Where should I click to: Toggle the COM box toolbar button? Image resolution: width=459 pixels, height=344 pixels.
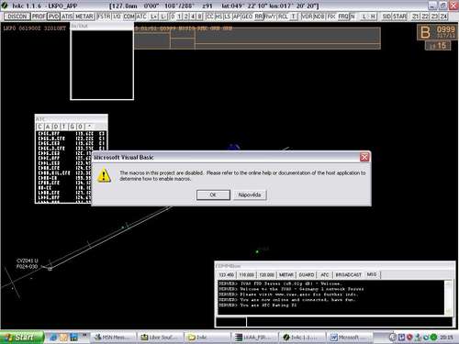(x=129, y=17)
